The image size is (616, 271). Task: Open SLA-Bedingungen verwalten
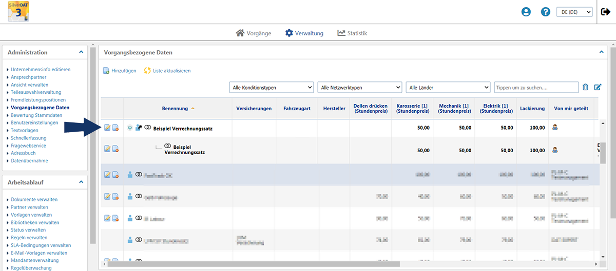41,245
